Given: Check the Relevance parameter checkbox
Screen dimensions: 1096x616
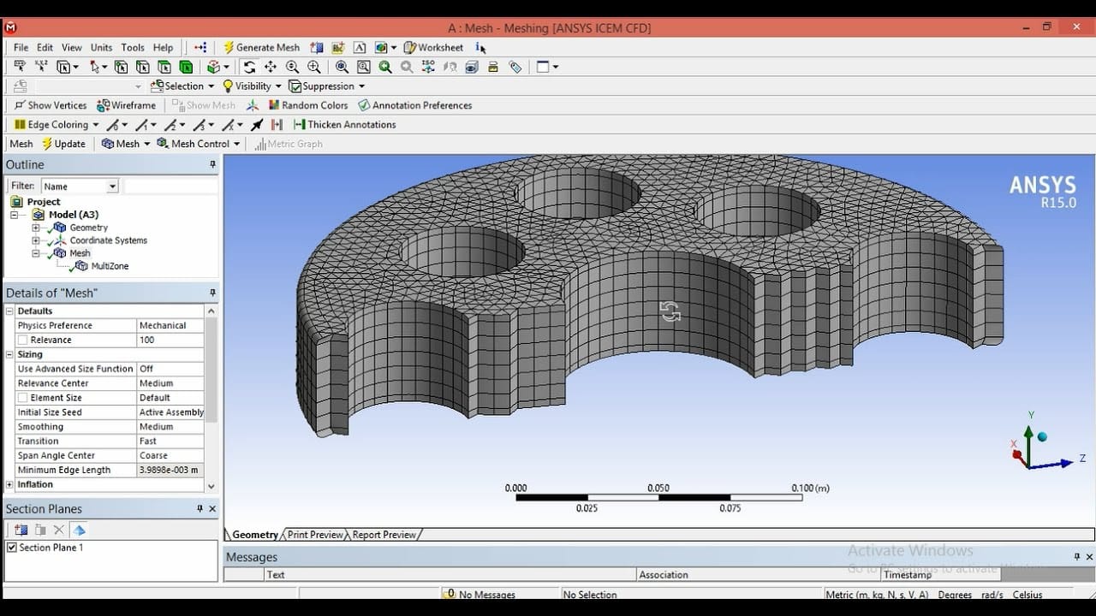Looking at the screenshot, I should 22,340.
